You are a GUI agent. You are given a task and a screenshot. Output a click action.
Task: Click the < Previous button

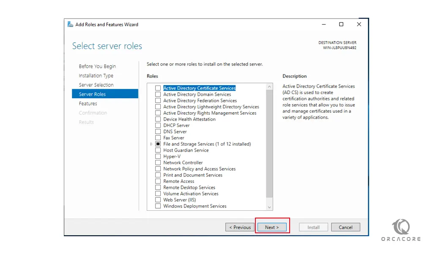[240, 227]
